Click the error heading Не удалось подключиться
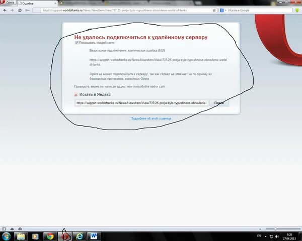The image size is (302, 241). (x=141, y=37)
